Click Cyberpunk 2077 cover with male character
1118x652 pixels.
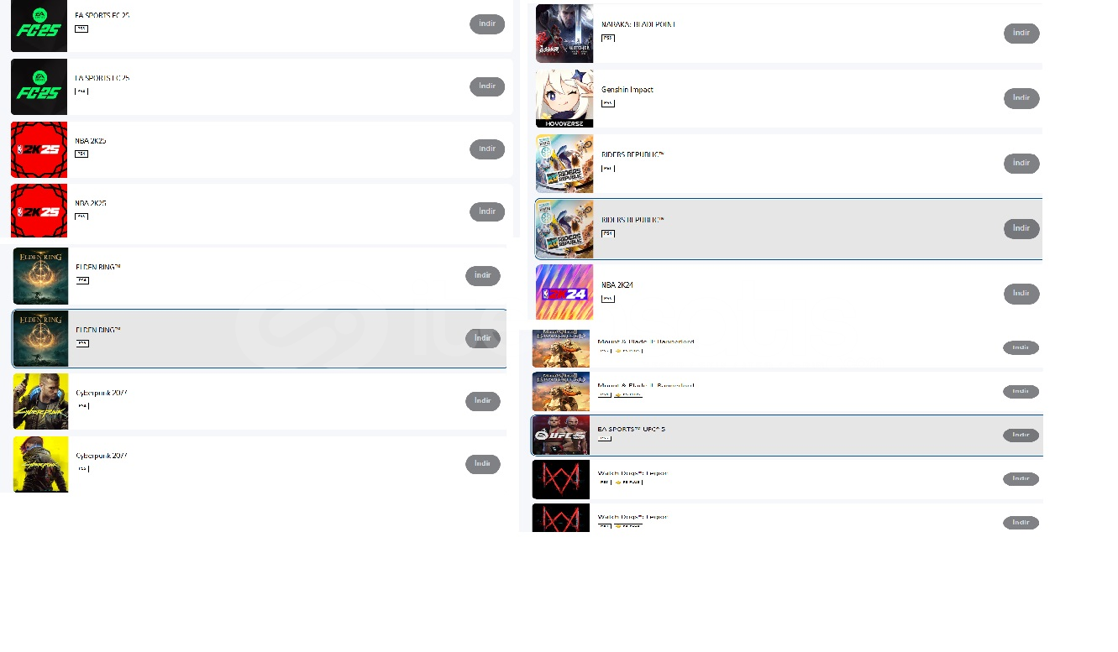[40, 401]
